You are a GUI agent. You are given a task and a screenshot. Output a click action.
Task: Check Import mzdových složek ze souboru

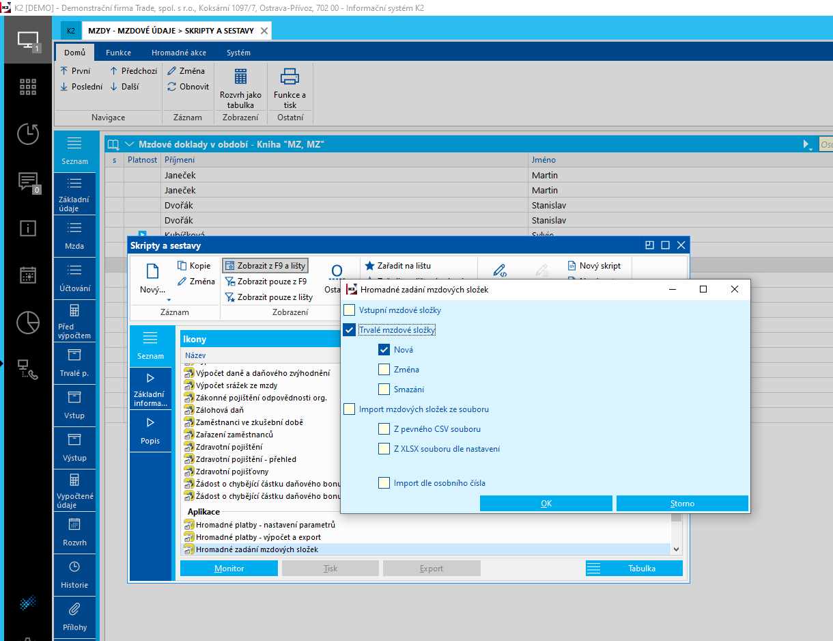(350, 409)
